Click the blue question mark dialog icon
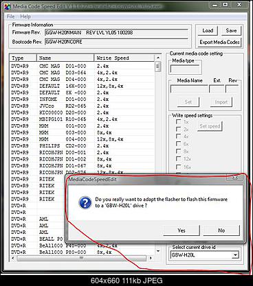 [x=85, y=202]
